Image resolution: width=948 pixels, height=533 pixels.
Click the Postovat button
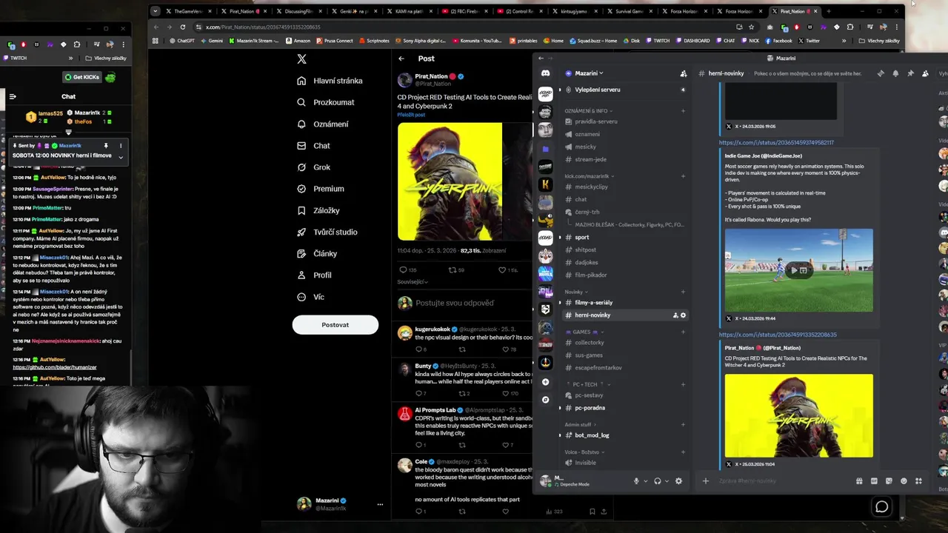coord(335,324)
